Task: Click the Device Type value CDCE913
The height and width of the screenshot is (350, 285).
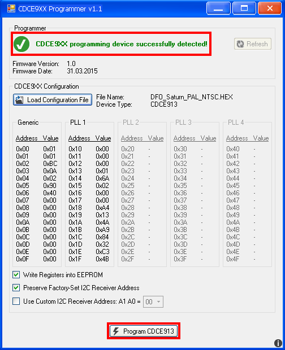Action: click(x=164, y=104)
